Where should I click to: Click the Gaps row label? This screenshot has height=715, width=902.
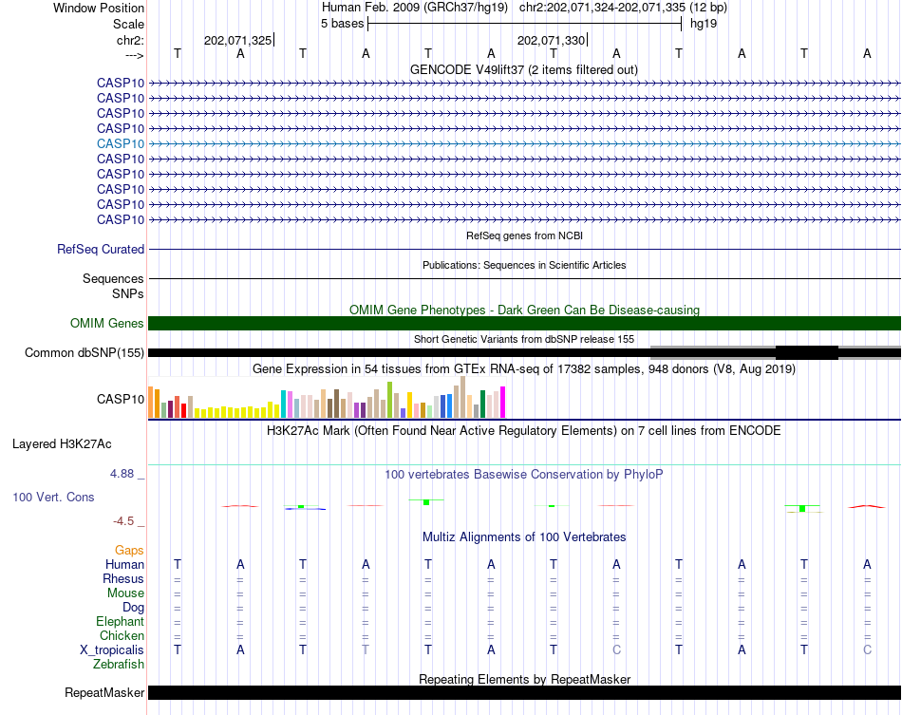pyautogui.click(x=129, y=551)
